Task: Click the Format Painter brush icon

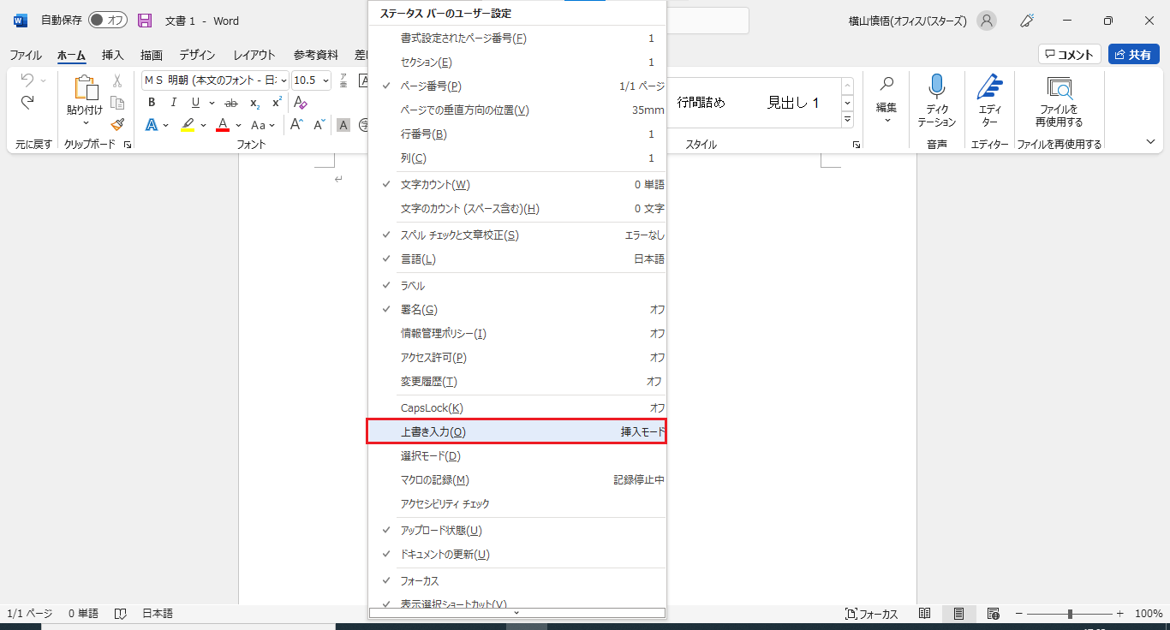Action: pyautogui.click(x=117, y=124)
